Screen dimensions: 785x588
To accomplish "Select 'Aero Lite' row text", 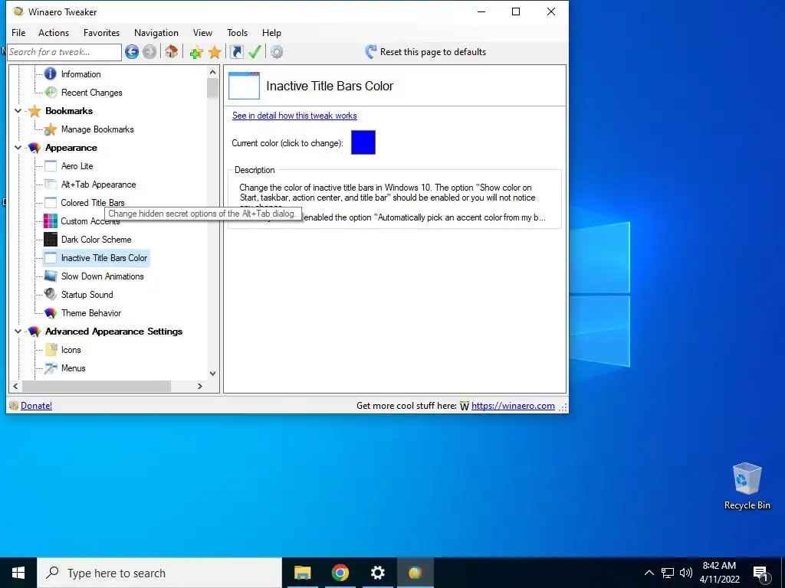I will point(77,166).
